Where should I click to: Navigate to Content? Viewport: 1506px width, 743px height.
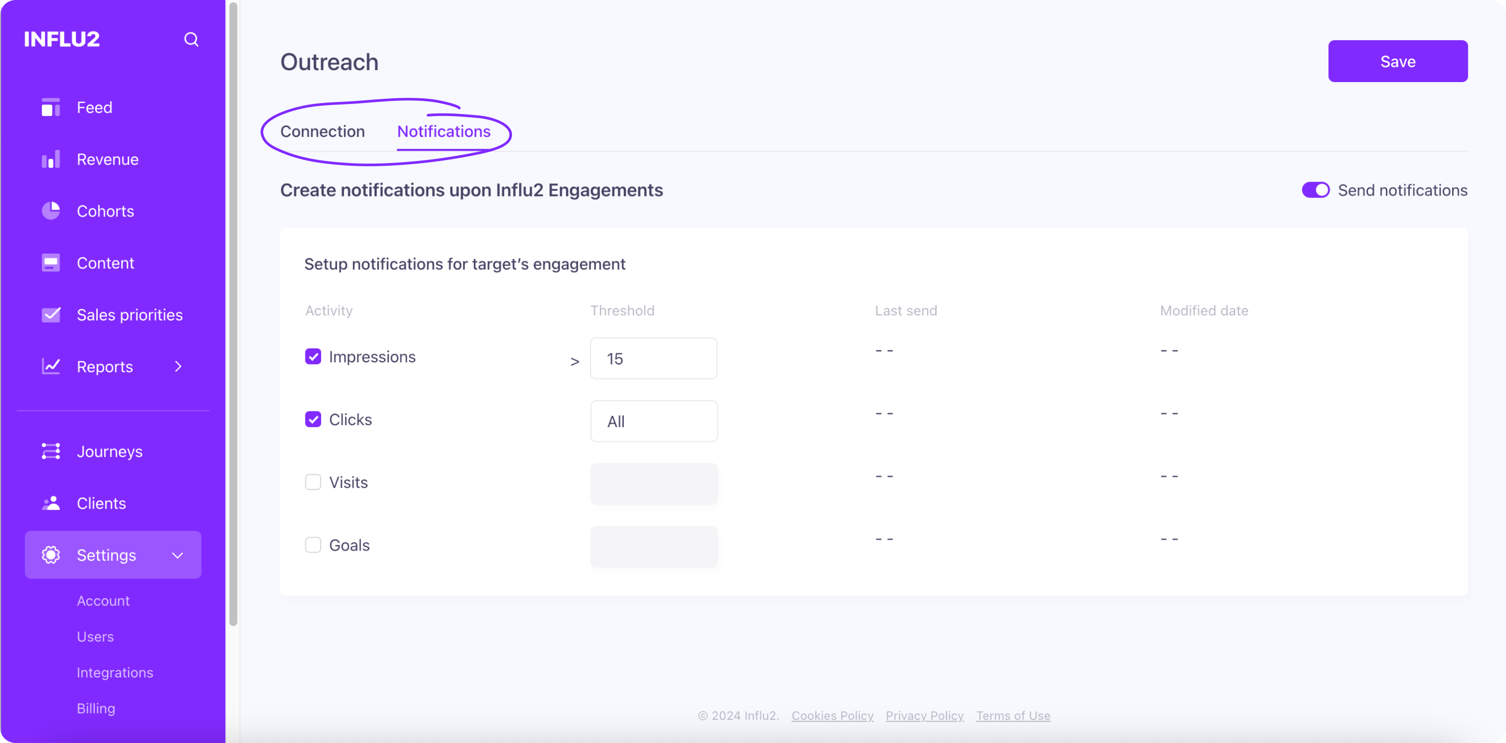[105, 263]
